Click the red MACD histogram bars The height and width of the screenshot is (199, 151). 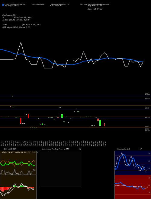click(4, 189)
